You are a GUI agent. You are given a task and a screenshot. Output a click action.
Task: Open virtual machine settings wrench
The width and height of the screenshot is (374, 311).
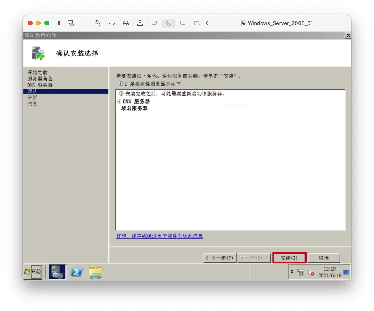click(x=97, y=23)
